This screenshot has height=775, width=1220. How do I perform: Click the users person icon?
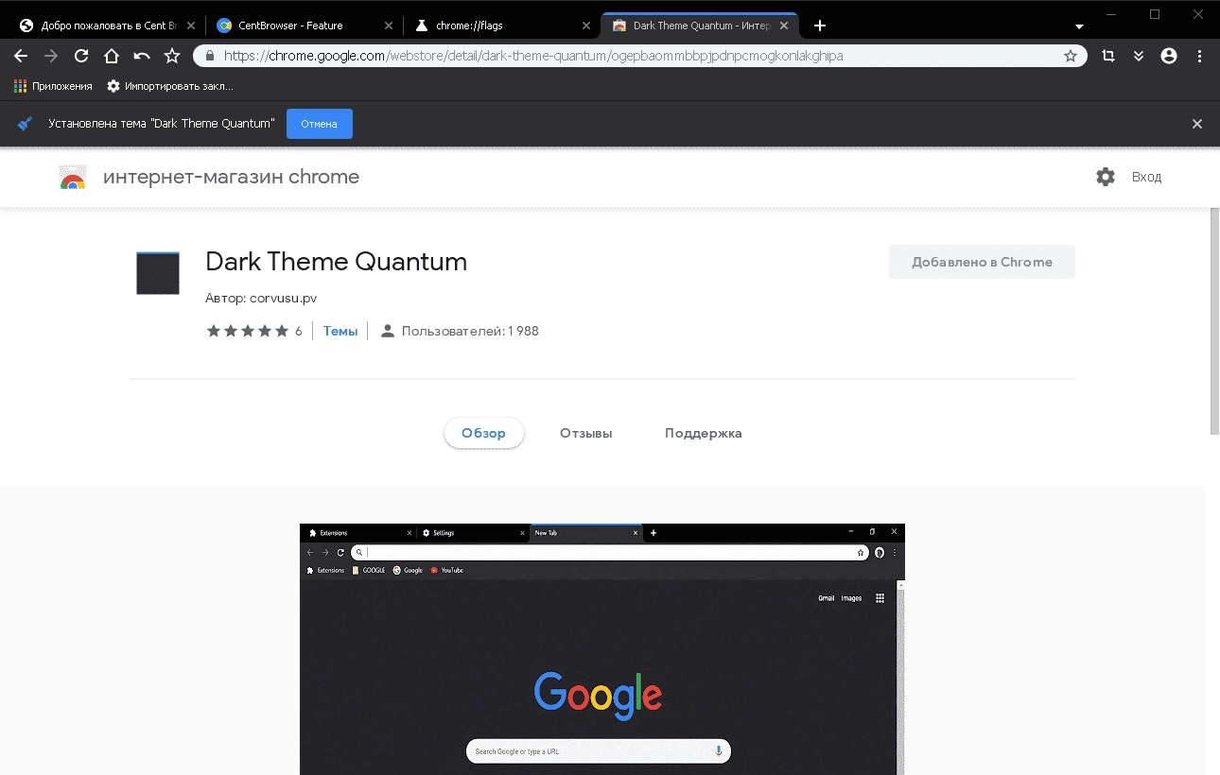click(387, 331)
